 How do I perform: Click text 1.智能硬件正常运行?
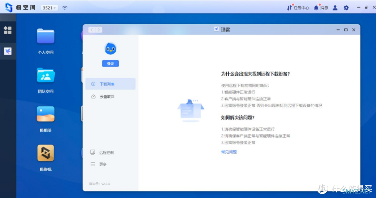[238, 92]
